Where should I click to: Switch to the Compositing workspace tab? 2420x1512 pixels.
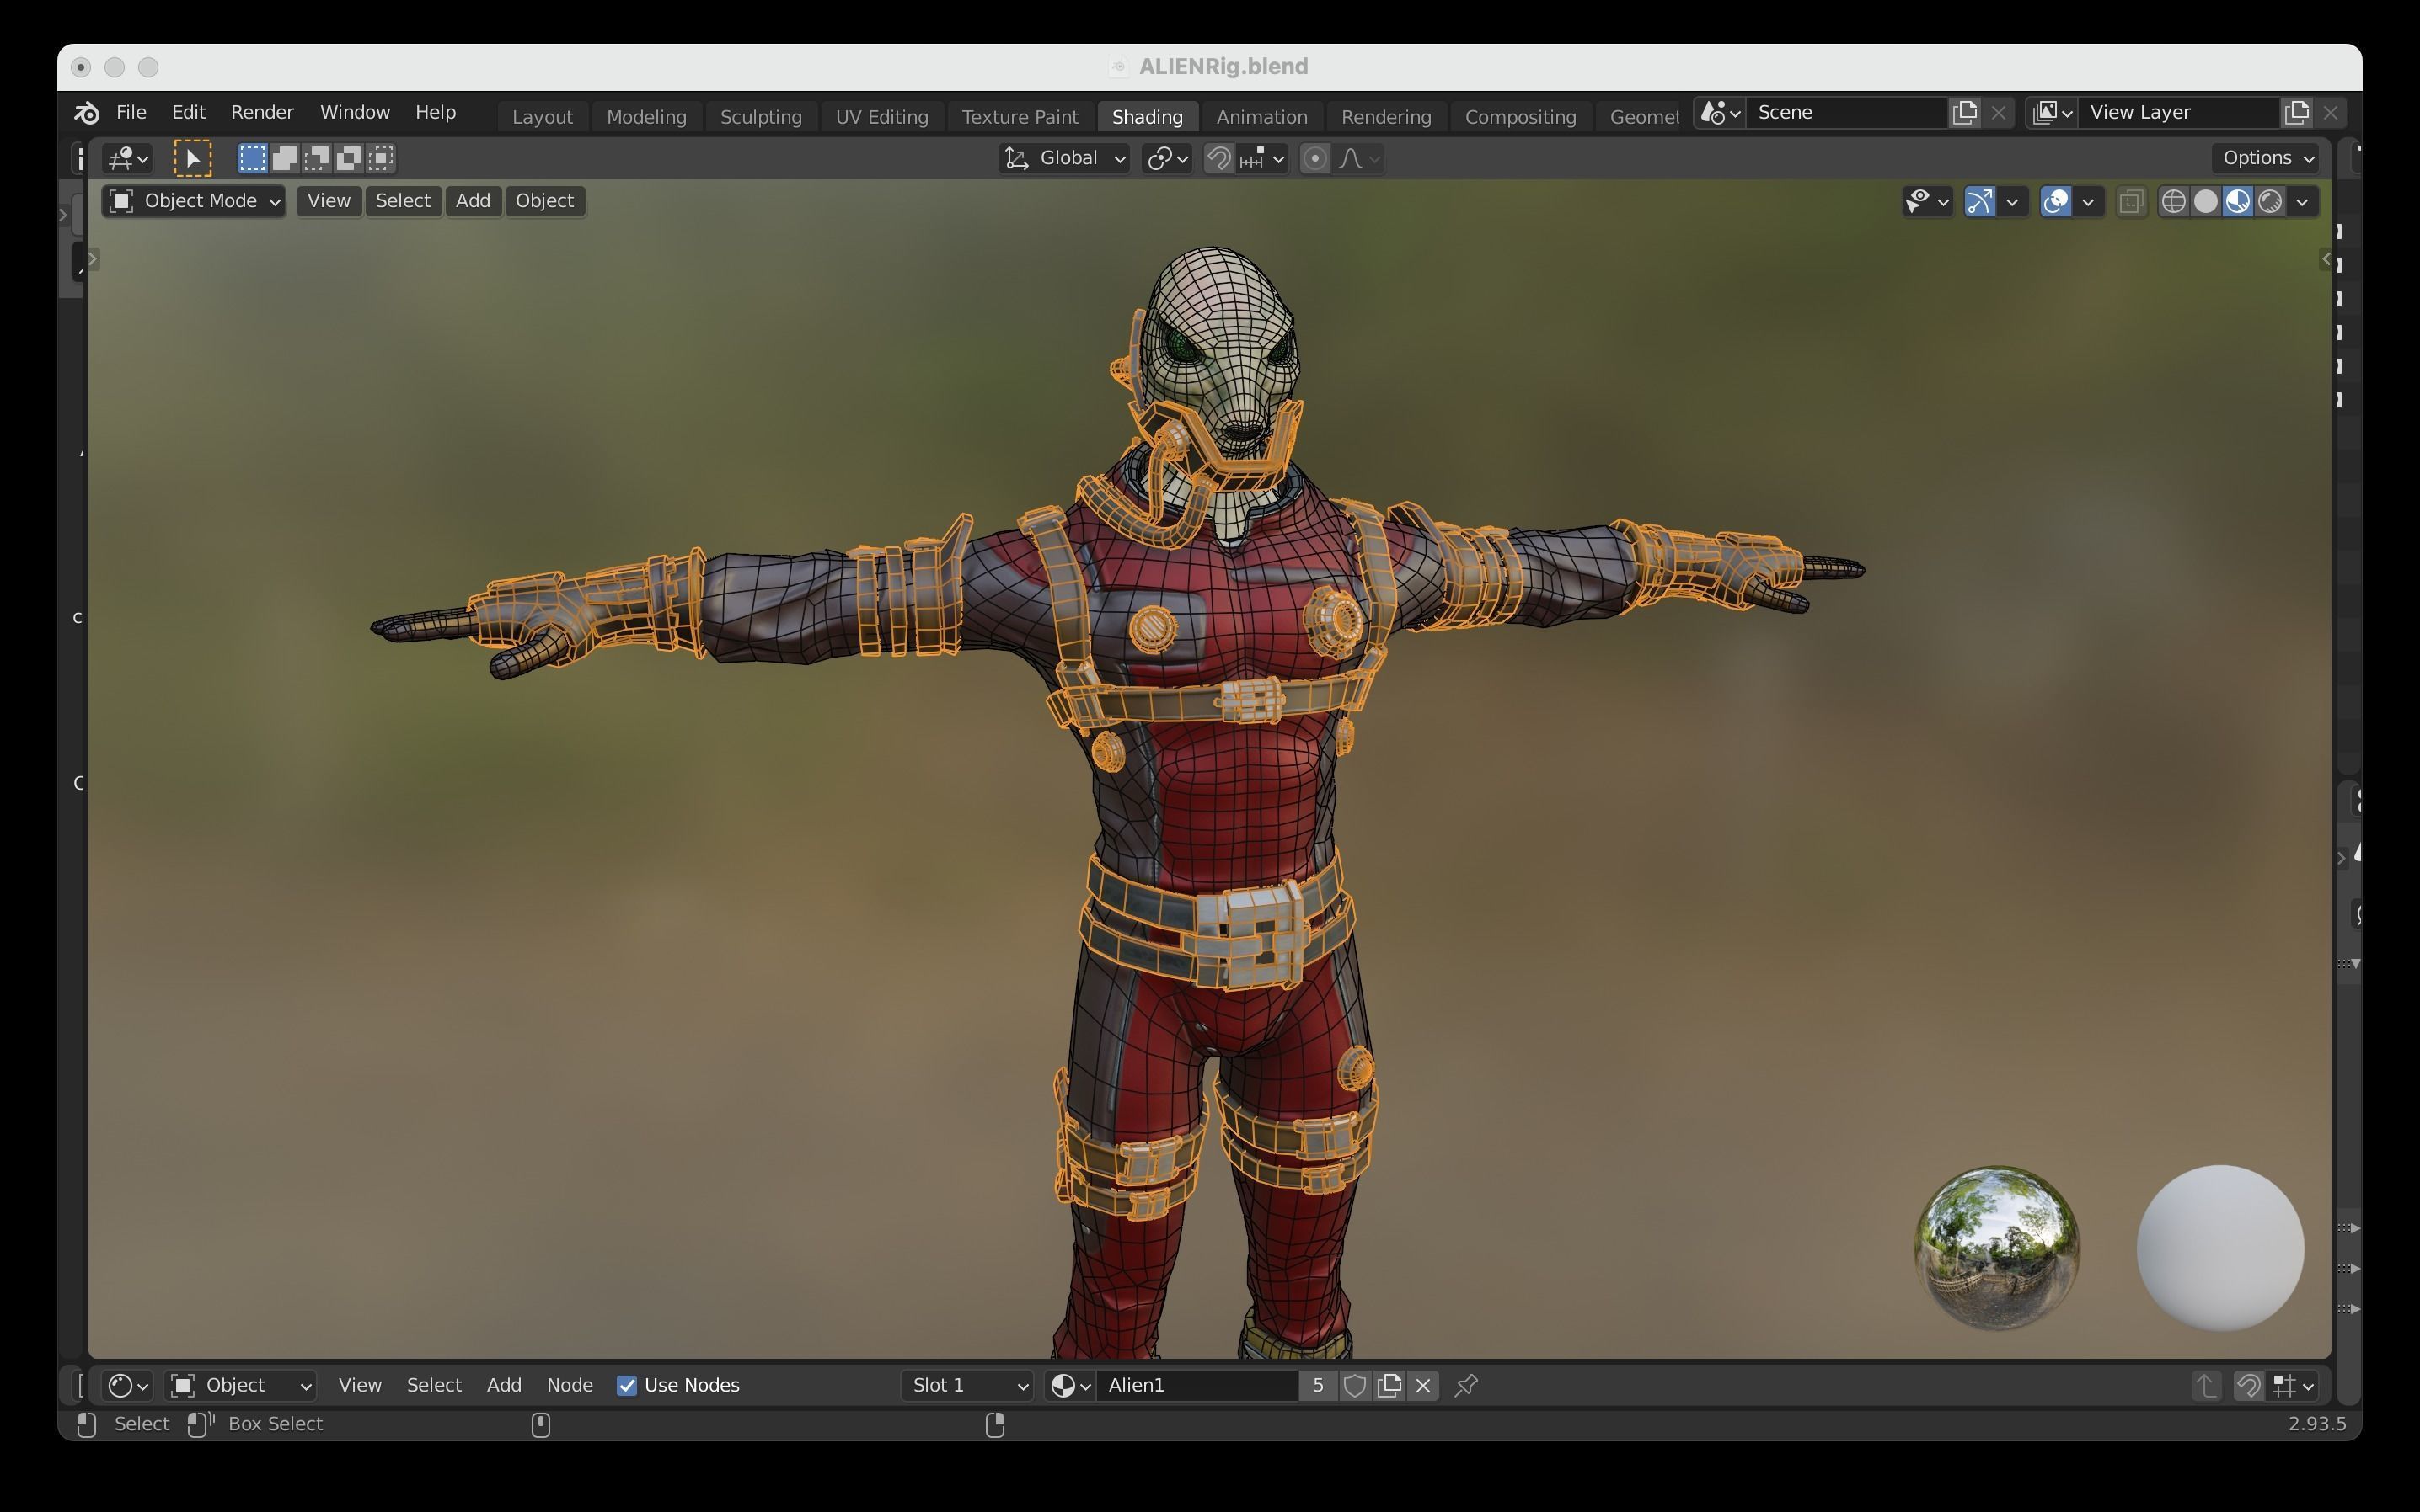click(1520, 117)
